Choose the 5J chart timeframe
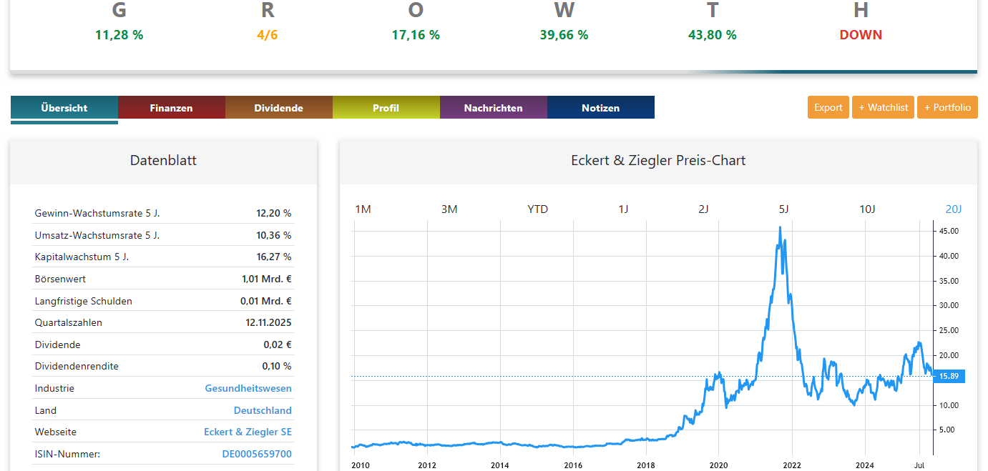Image resolution: width=988 pixels, height=471 pixels. (x=783, y=209)
